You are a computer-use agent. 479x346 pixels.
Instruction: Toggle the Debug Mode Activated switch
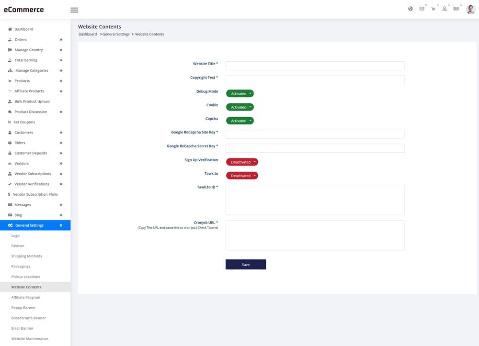[239, 94]
